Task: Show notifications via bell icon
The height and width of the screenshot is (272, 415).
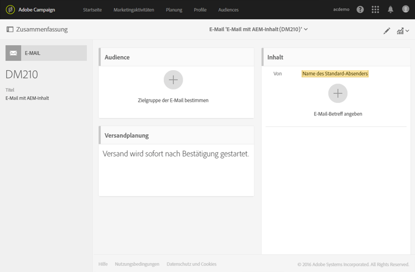Action: coord(391,9)
